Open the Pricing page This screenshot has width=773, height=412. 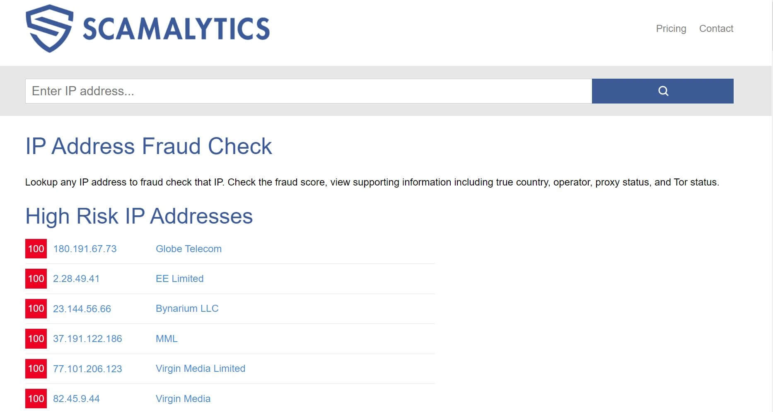[x=671, y=29]
